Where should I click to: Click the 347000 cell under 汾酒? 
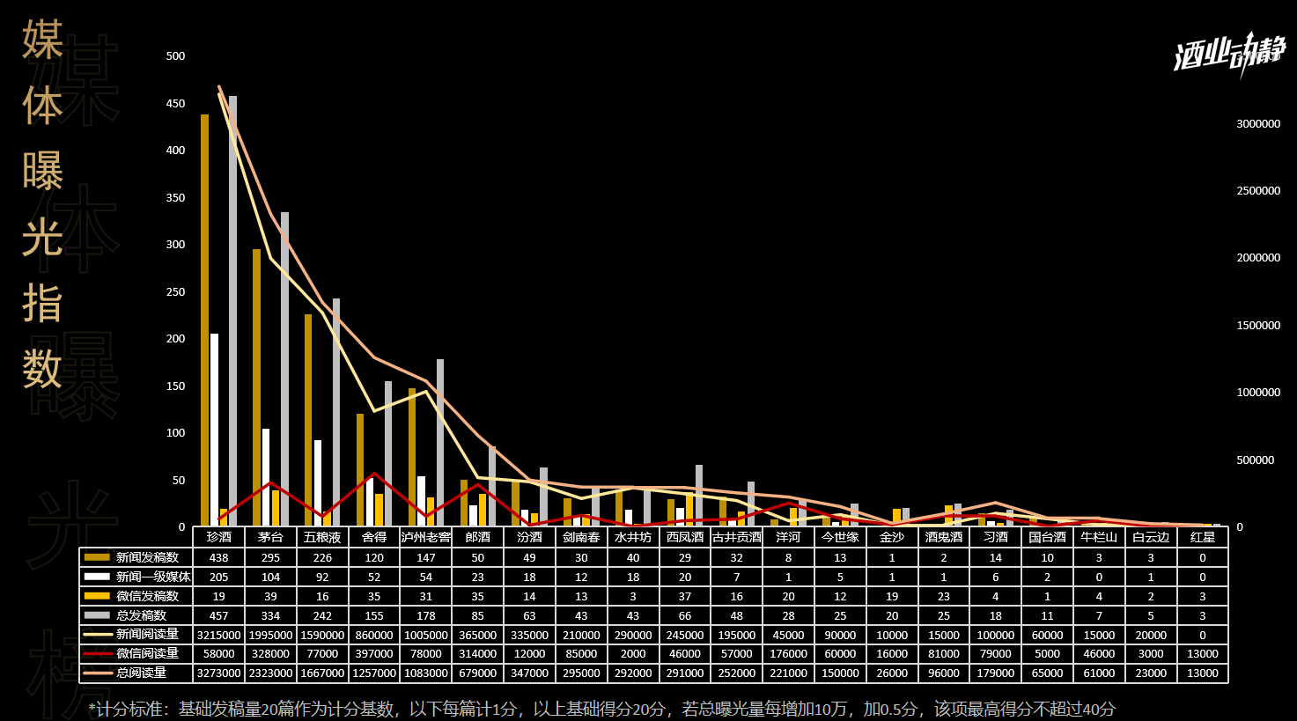(529, 673)
